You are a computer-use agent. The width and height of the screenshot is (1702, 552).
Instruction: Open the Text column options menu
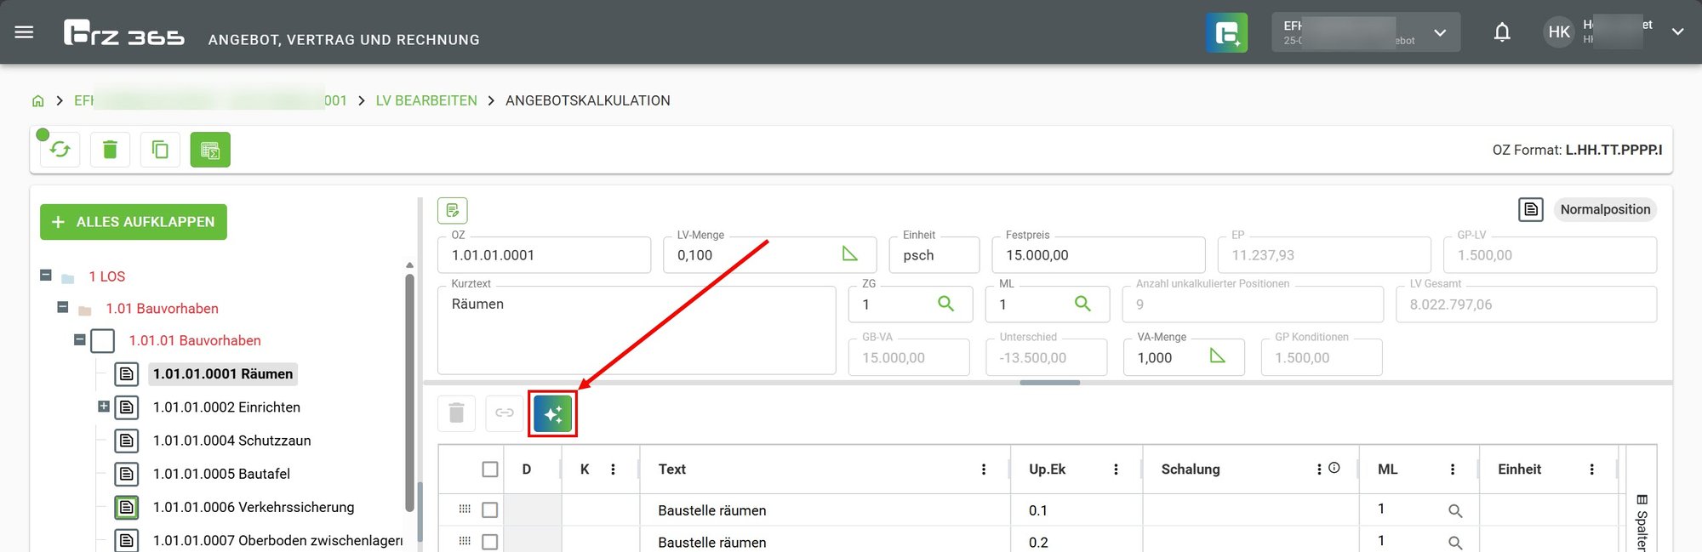point(983,469)
